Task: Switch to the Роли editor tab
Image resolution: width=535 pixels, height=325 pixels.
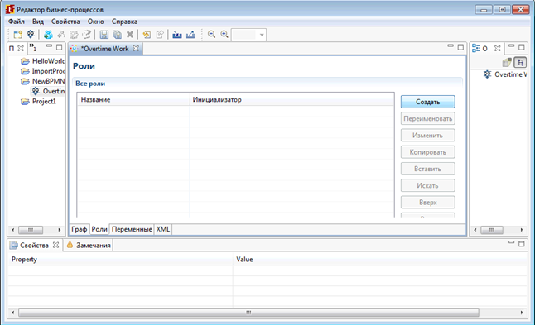Action: tap(99, 229)
